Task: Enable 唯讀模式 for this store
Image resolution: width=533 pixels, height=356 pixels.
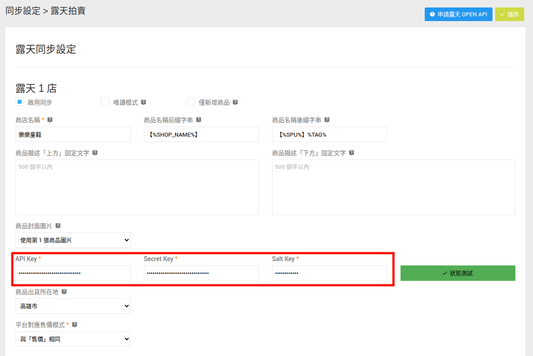Action: pos(105,102)
